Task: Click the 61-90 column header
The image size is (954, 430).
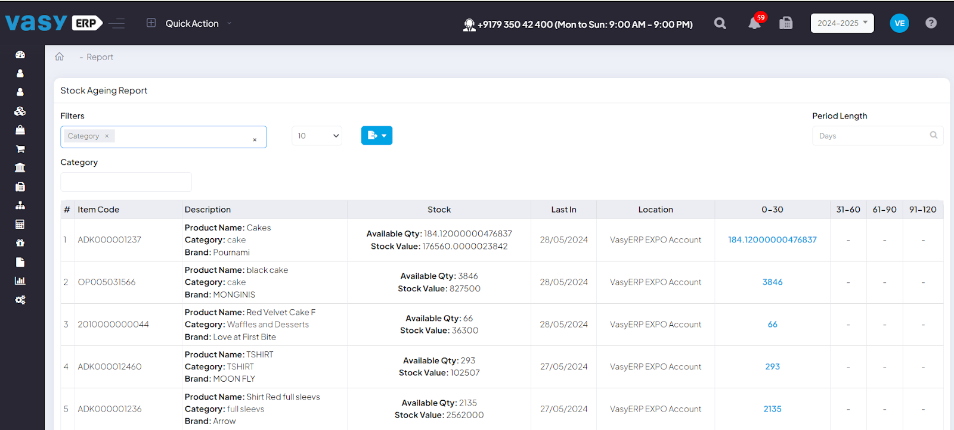Action: (x=884, y=210)
